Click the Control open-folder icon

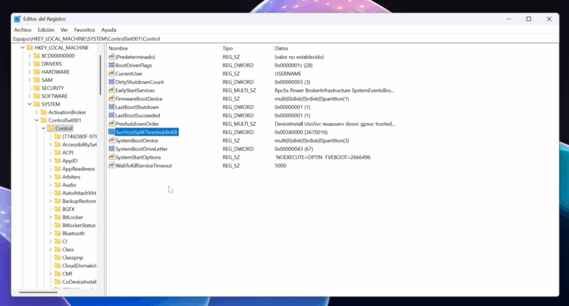click(x=51, y=128)
